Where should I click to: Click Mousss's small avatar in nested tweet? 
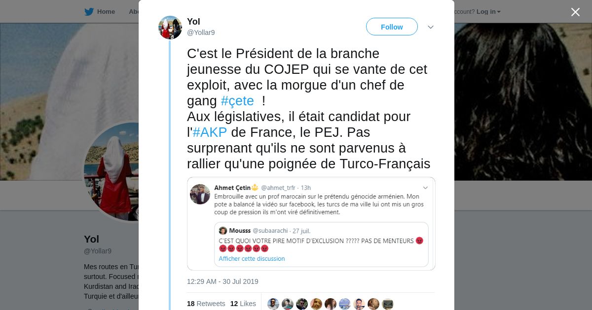[x=223, y=231]
